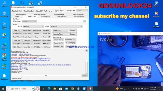The height and width of the screenshot is (91, 163).
Task: Expand the Automatic Reset dropdown
Action: tap(60, 34)
